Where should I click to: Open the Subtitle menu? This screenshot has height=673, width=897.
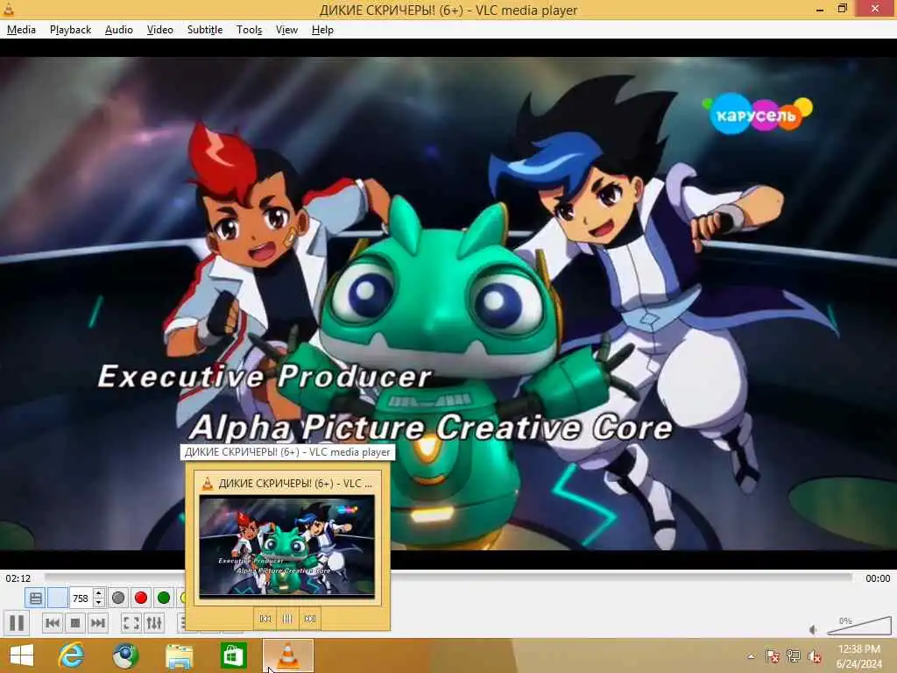[205, 30]
